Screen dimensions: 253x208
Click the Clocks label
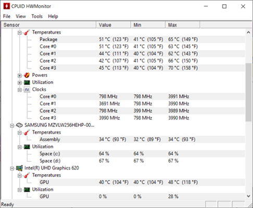tap(39, 89)
